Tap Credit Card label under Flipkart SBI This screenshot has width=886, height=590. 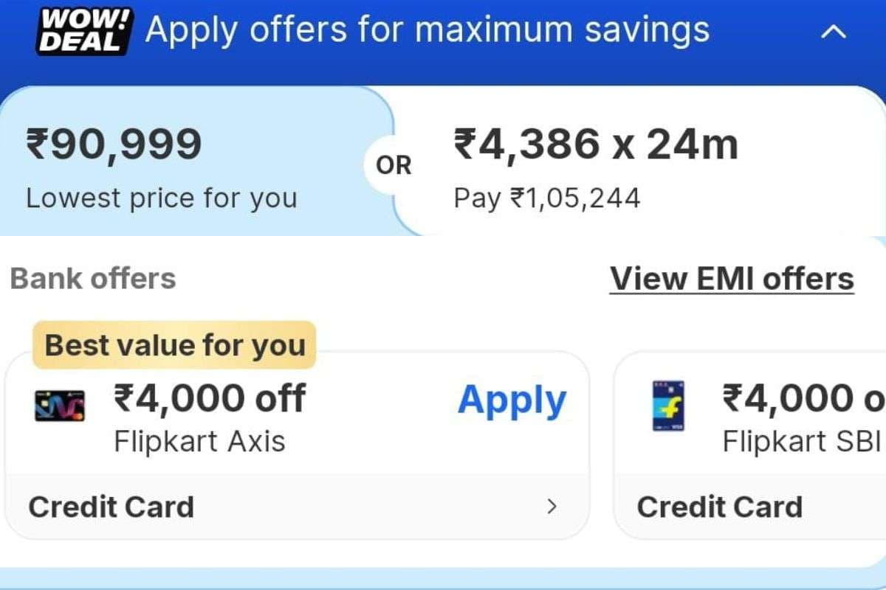click(x=720, y=507)
